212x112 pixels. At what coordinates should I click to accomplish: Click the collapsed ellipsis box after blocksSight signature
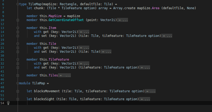pos(145,99)
